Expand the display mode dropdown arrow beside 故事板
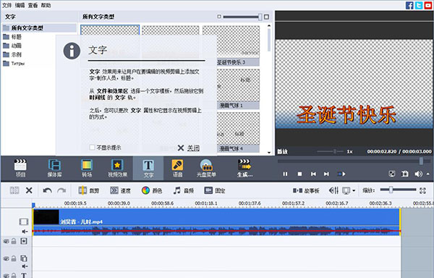434x278 pixels. coord(354,190)
